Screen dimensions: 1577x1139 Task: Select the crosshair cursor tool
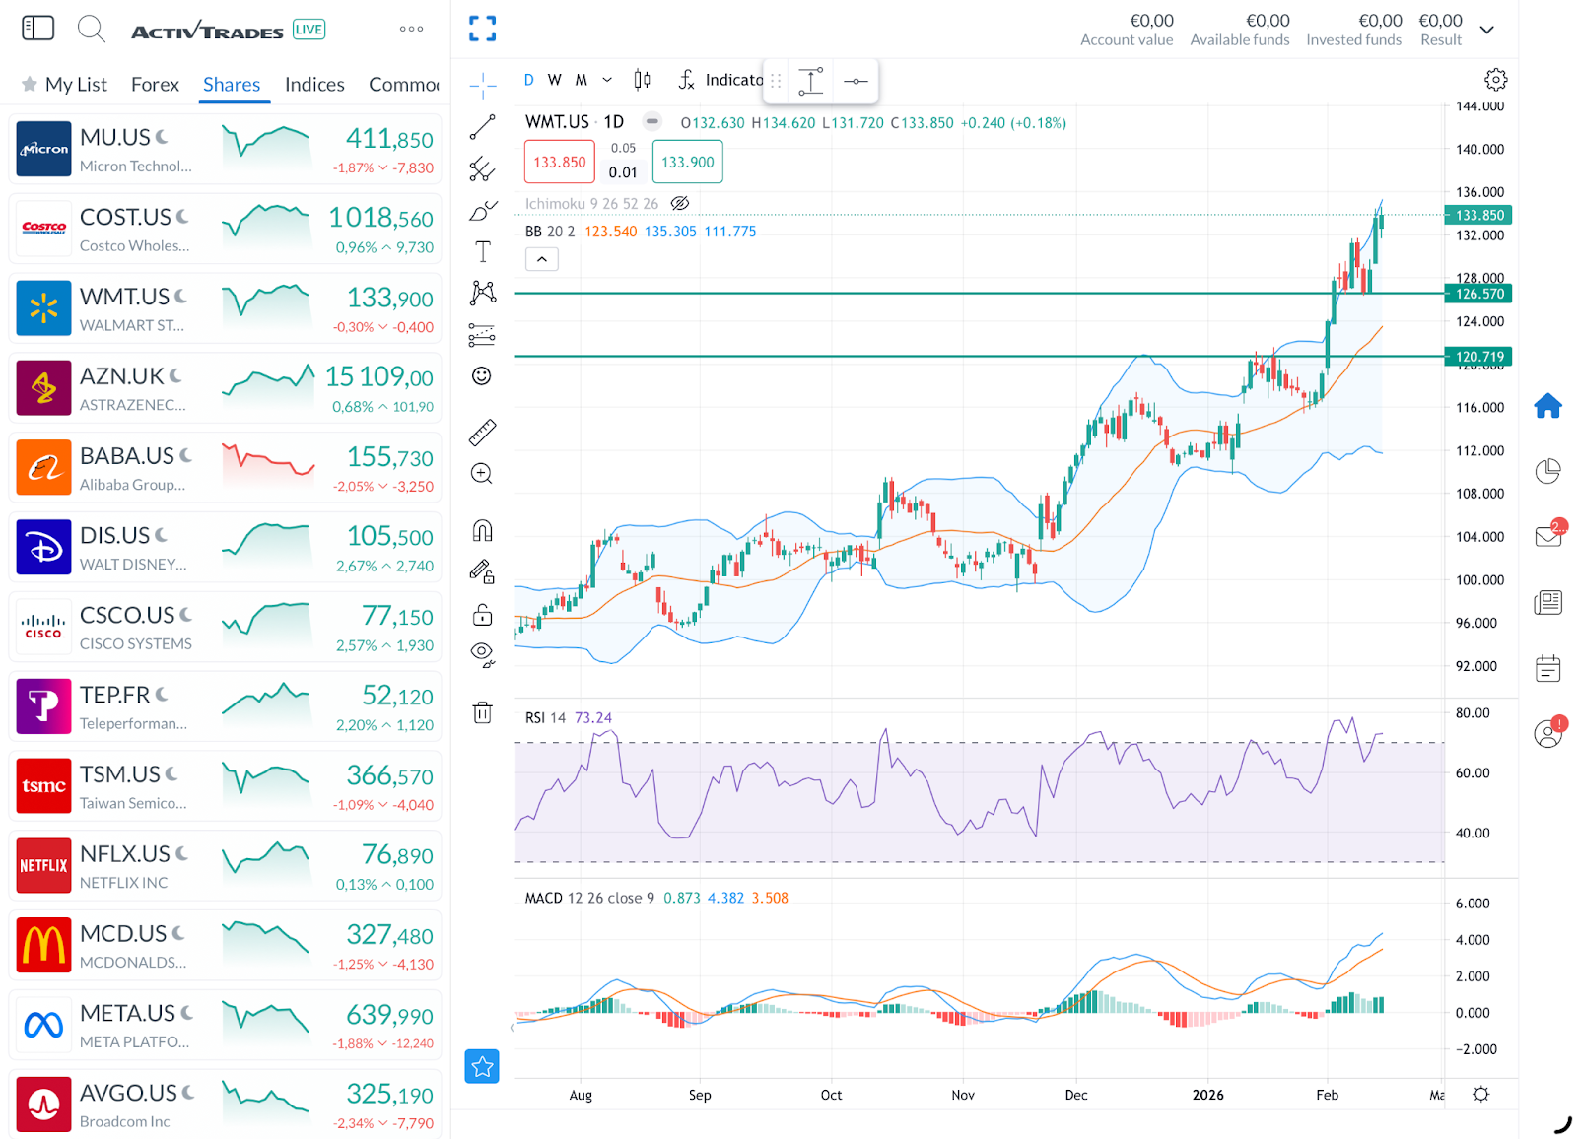click(x=483, y=86)
